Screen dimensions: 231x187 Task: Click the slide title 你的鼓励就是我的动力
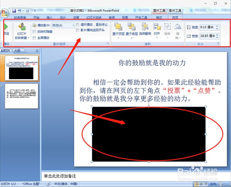tap(152, 63)
